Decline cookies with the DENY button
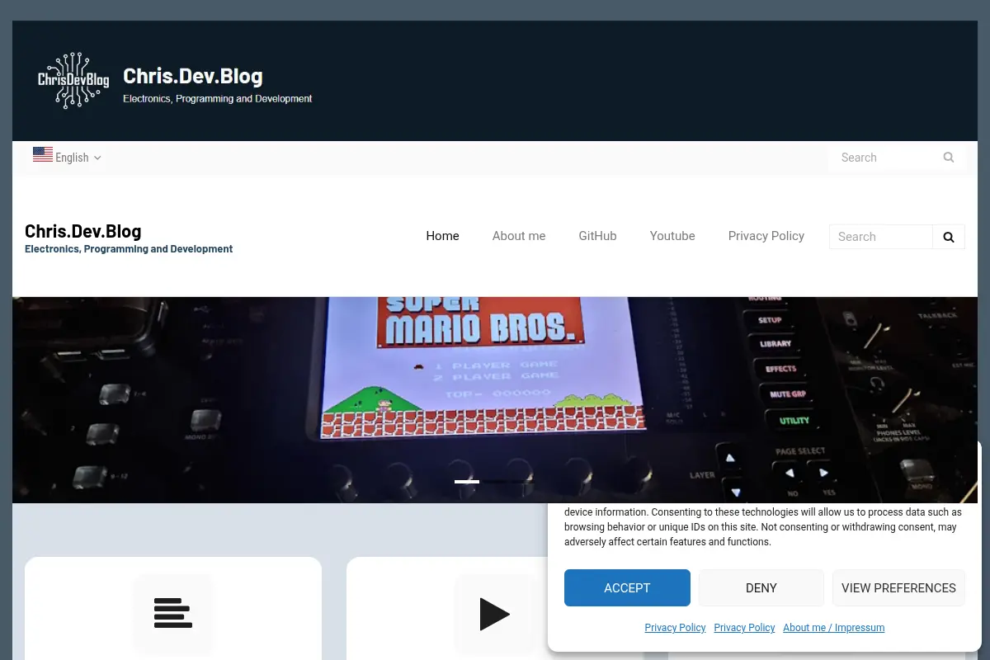The image size is (990, 660). tap(761, 588)
